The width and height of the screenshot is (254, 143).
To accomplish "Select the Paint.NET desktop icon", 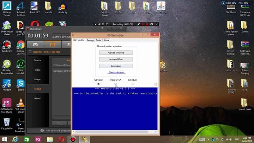I will pyautogui.click(x=35, y=7).
